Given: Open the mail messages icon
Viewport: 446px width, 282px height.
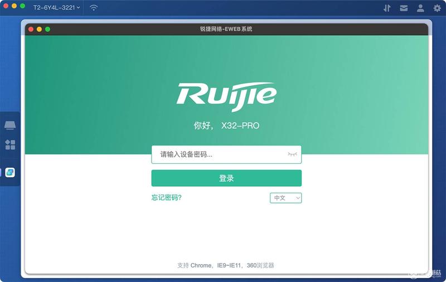Looking at the screenshot, I should pyautogui.click(x=404, y=8).
